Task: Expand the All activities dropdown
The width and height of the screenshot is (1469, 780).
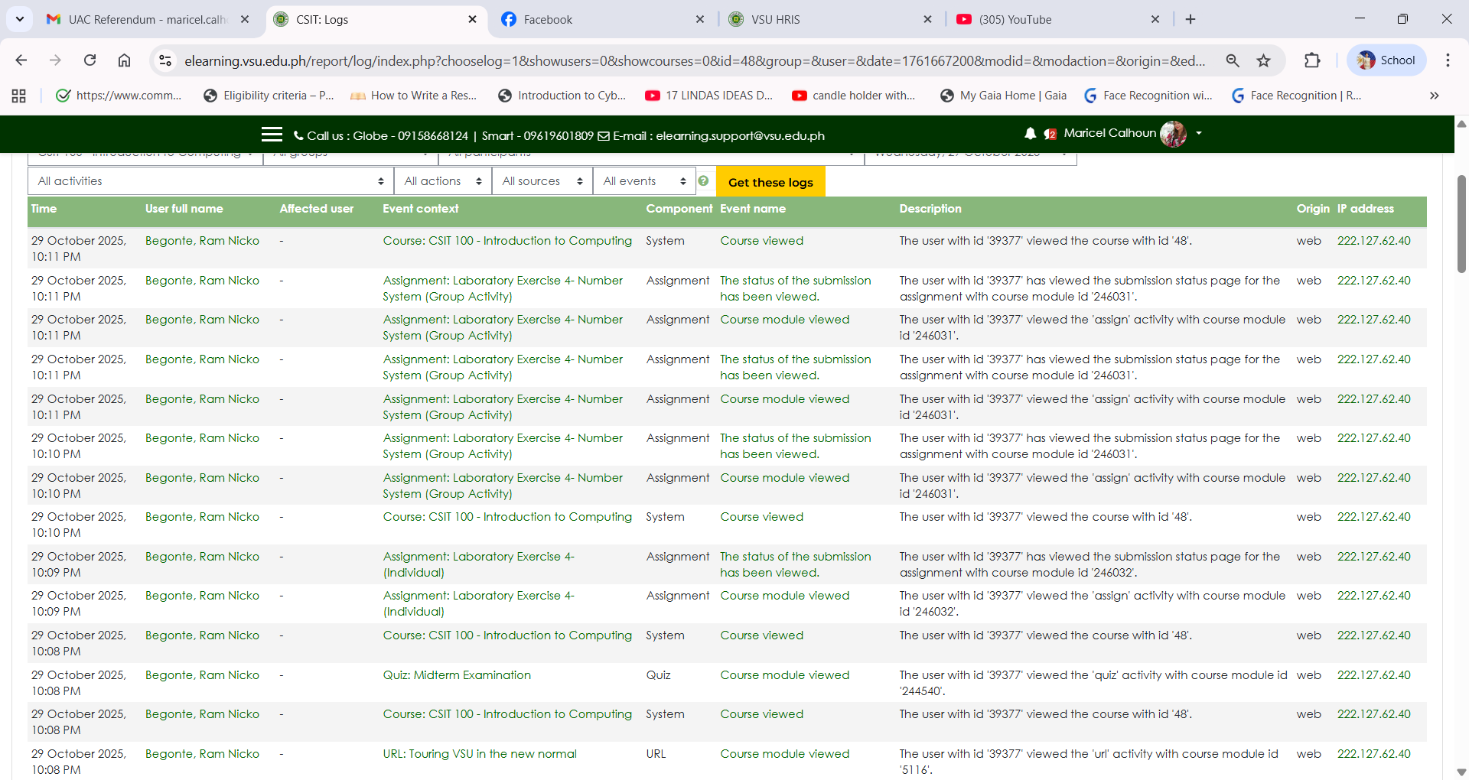Action: (x=210, y=181)
